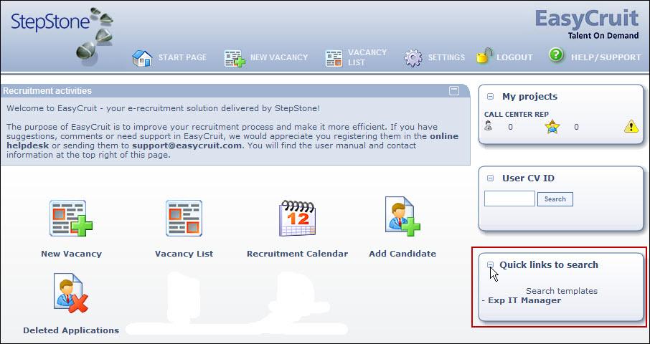The height and width of the screenshot is (344, 650).
Task: Click the online helpdesk link
Action: pos(232,141)
